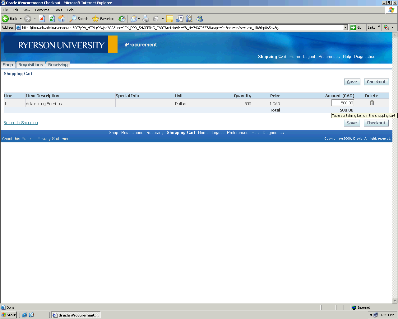Viewport: 398px width, 319px height.
Task: Open the History toolbar button
Action: click(122, 19)
